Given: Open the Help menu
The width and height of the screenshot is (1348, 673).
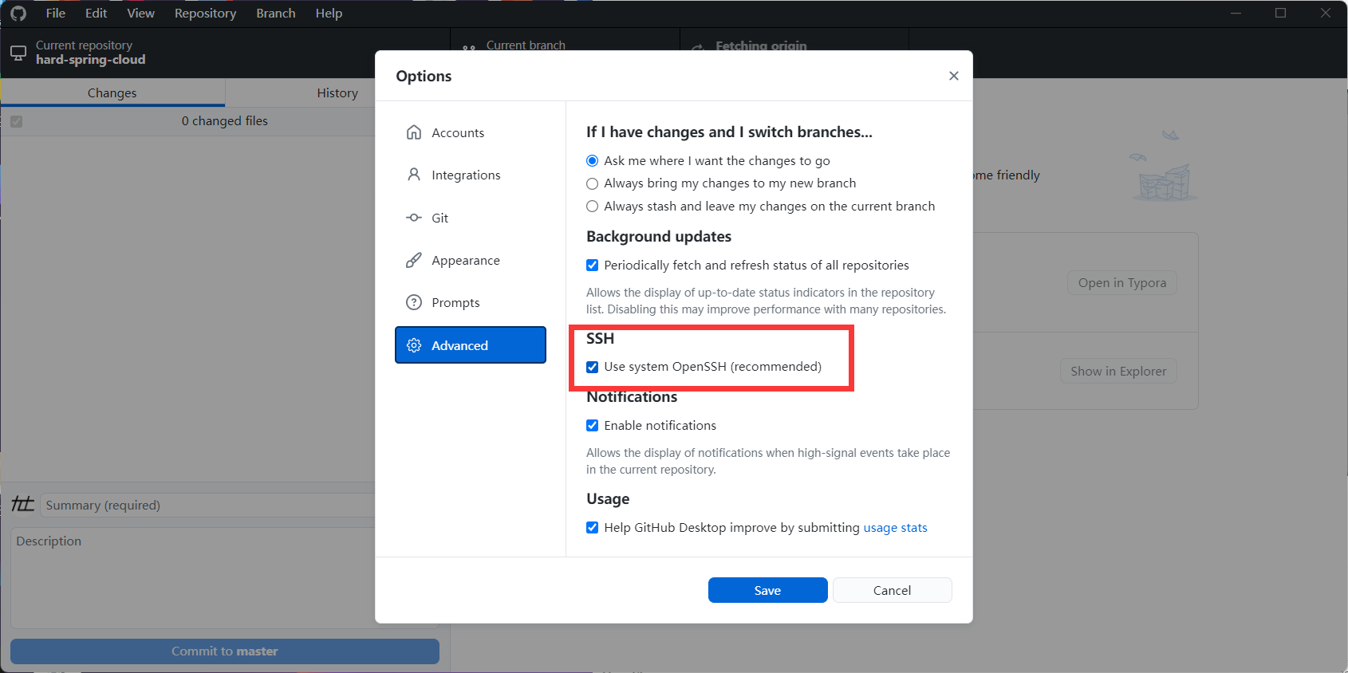Looking at the screenshot, I should (x=329, y=14).
